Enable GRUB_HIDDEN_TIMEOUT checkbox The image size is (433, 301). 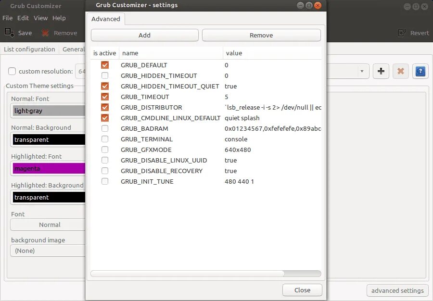click(105, 75)
